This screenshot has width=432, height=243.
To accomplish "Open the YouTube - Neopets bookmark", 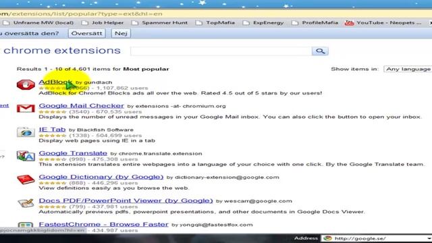I will click(x=383, y=23).
